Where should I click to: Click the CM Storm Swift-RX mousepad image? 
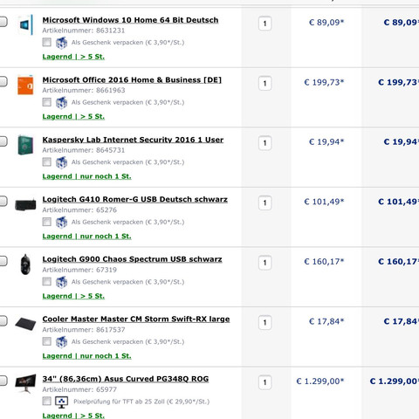pyautogui.click(x=25, y=324)
